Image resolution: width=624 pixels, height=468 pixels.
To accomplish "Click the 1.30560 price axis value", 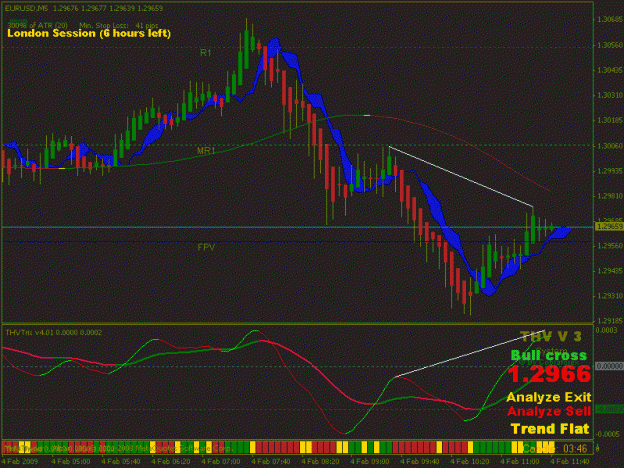I will click(x=609, y=45).
